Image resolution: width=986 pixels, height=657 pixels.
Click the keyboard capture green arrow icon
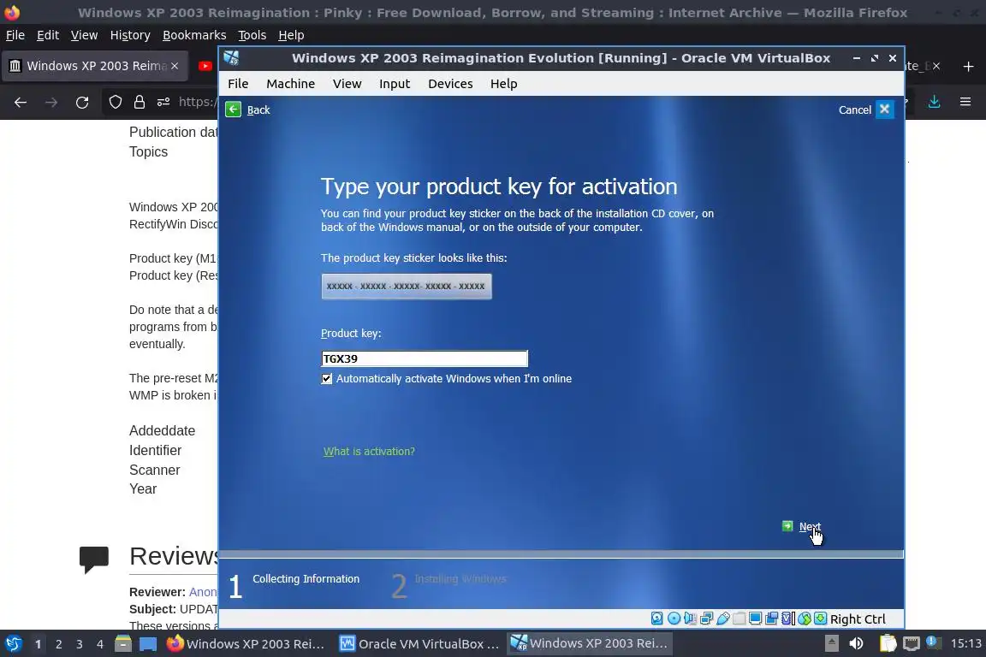click(820, 619)
